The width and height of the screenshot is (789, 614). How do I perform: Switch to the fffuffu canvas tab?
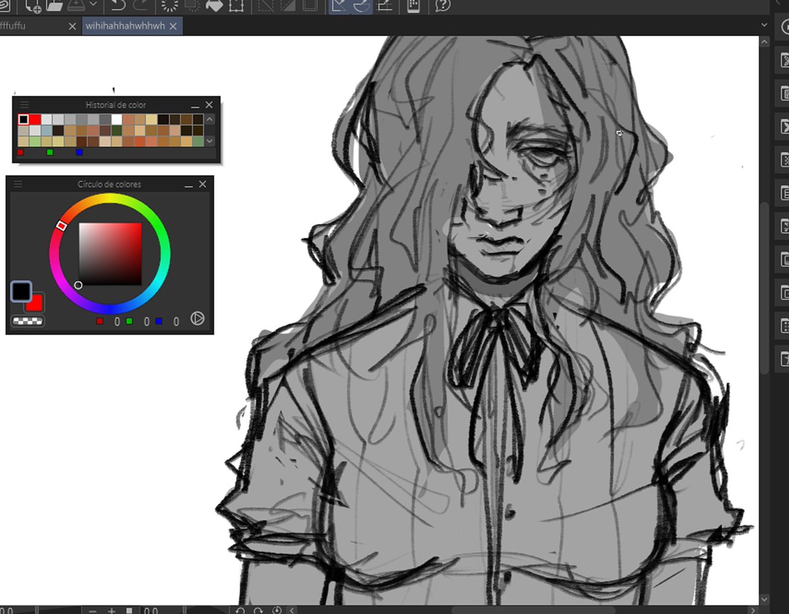(x=12, y=26)
